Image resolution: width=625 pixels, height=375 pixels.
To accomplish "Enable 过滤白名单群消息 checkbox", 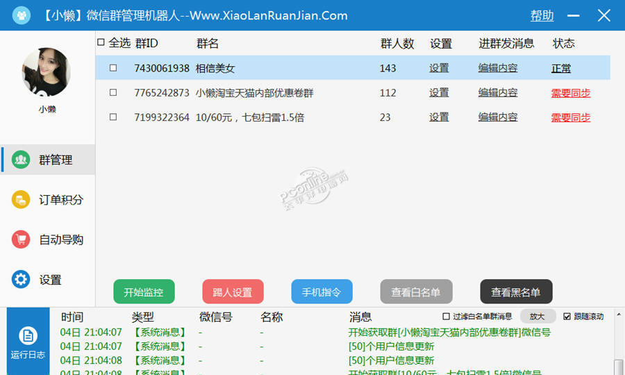I will pyautogui.click(x=447, y=317).
